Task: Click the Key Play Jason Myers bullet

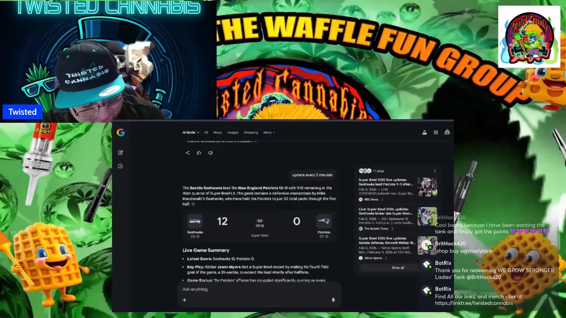Action: (x=258, y=269)
